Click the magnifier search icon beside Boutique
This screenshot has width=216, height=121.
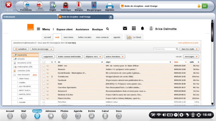pyautogui.click(x=107, y=29)
